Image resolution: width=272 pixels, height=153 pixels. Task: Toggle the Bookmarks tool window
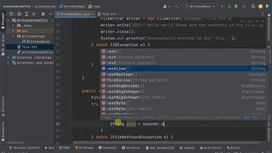(3, 131)
